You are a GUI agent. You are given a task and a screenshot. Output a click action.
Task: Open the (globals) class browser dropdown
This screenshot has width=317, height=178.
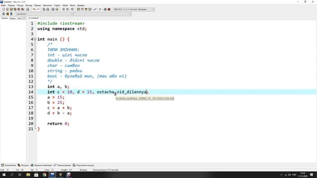click(x=45, y=14)
